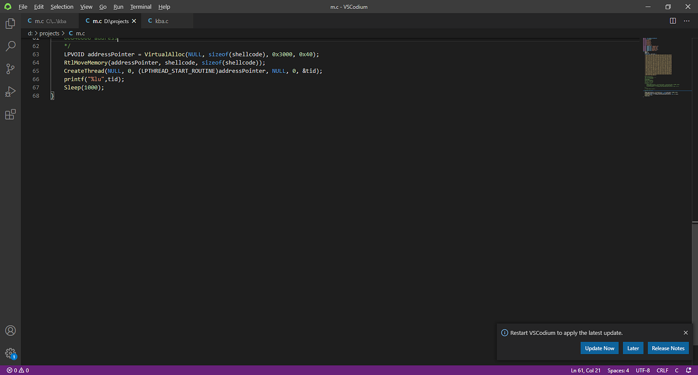698x375 pixels.
Task: Dismiss the restart update notification
Action: (x=686, y=332)
